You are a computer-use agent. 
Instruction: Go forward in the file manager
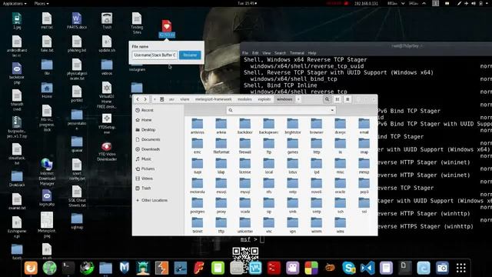point(145,99)
